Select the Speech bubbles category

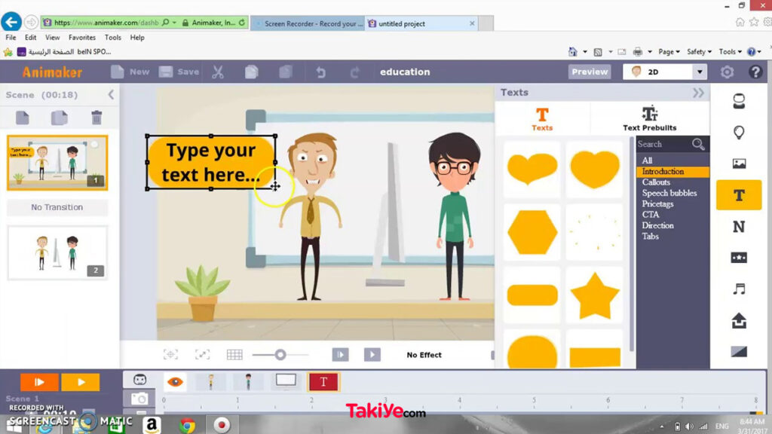[669, 193]
